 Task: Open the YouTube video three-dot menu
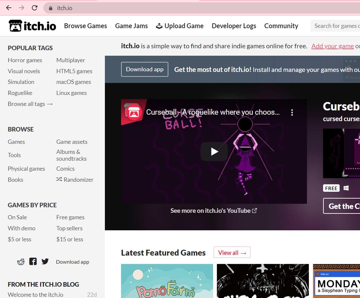pos(292,112)
